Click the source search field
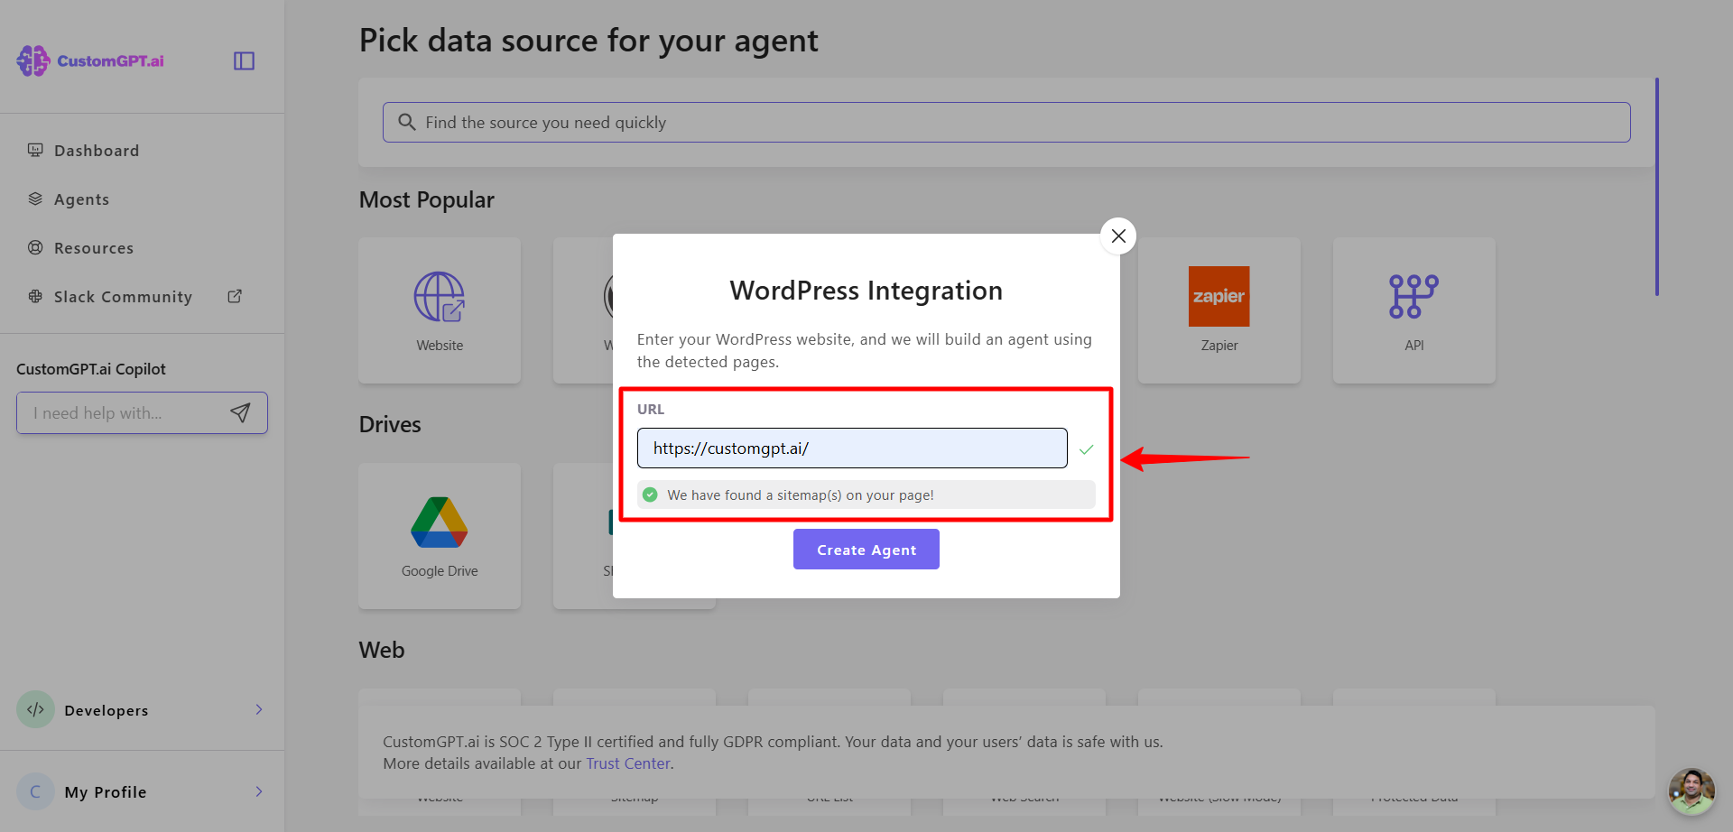The image size is (1733, 832). [1006, 122]
